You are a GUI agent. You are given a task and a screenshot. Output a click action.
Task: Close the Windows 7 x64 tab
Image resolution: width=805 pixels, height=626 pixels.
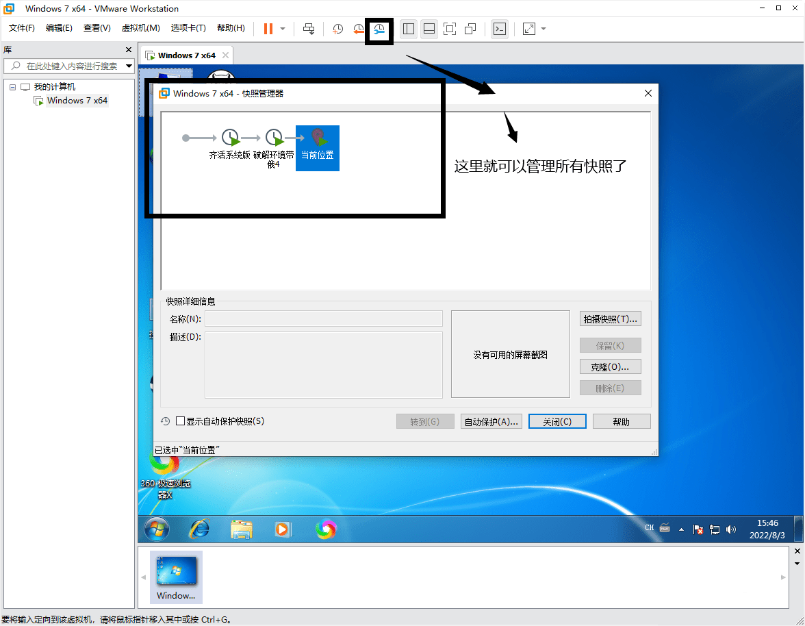[x=225, y=55]
